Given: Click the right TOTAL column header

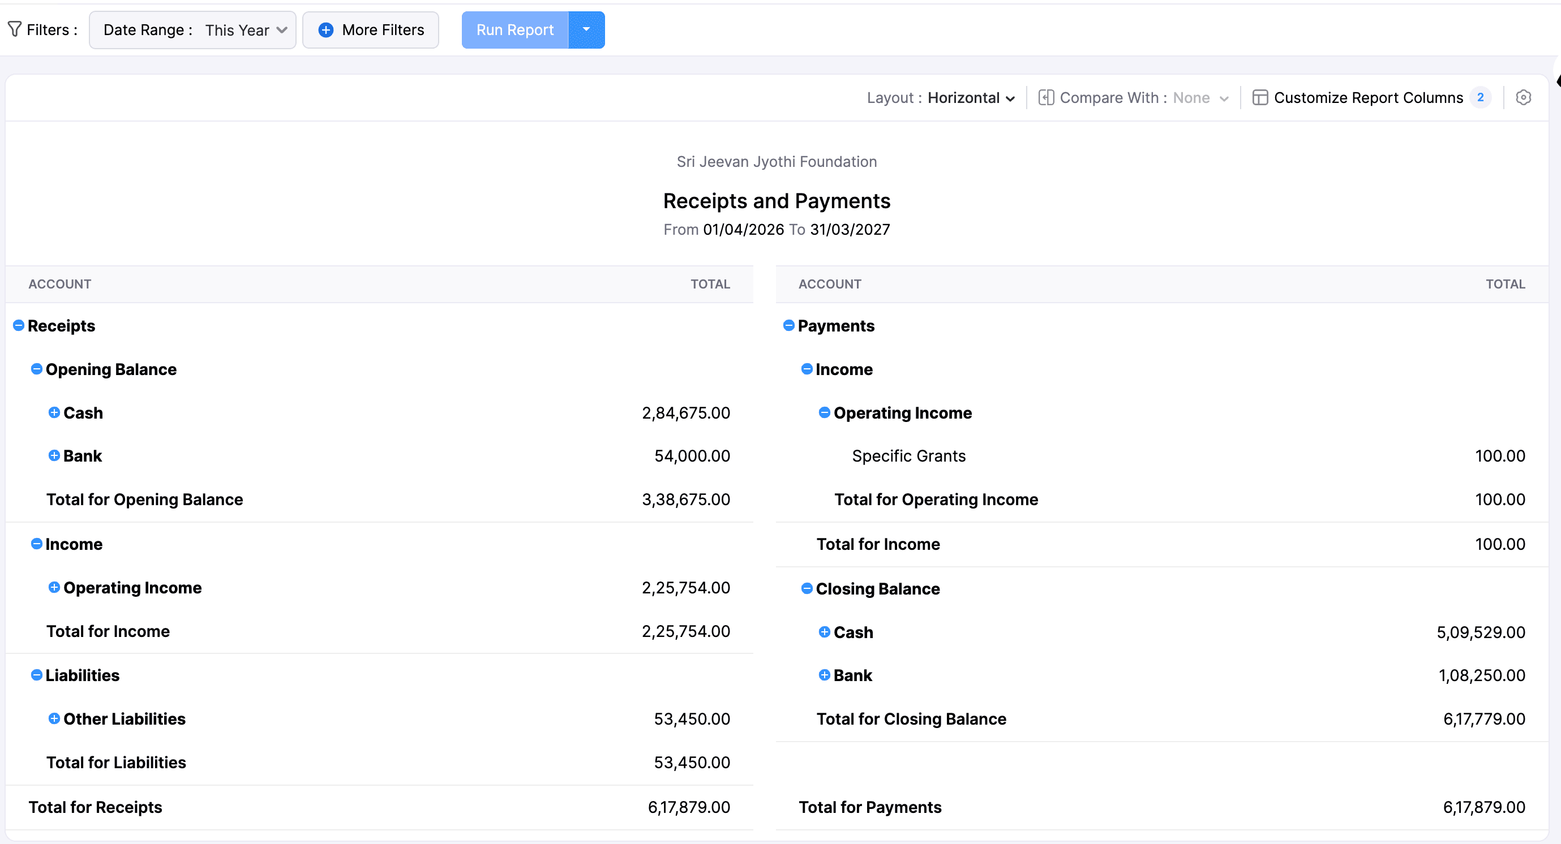Looking at the screenshot, I should 1506,284.
